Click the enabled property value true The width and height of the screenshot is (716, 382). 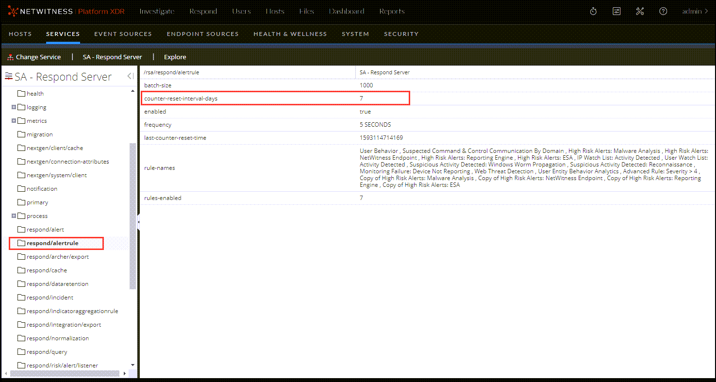(365, 112)
